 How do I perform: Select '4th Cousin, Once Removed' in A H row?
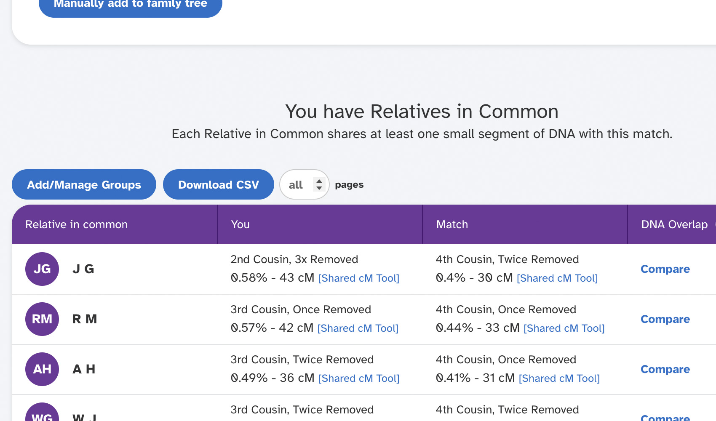point(506,360)
